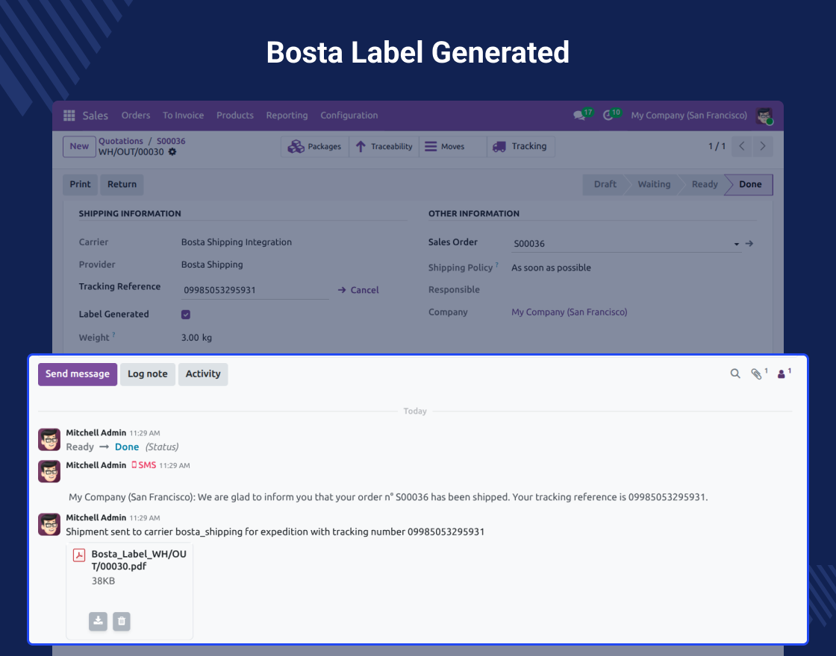This screenshot has height=656, width=836.
Task: Open the To Invoice menu
Action: [183, 116]
